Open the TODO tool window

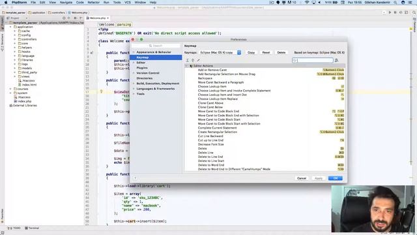(14, 228)
